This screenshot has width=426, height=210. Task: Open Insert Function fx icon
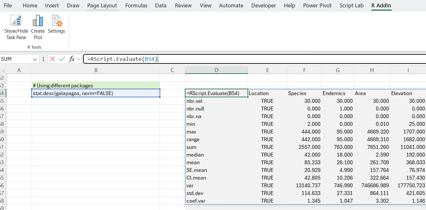point(72,59)
